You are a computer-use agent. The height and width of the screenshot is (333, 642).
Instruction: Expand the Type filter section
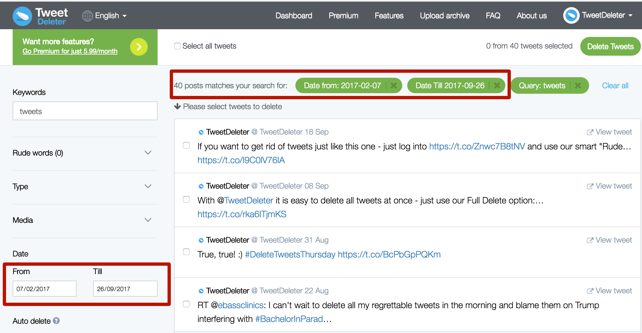pyautogui.click(x=148, y=186)
